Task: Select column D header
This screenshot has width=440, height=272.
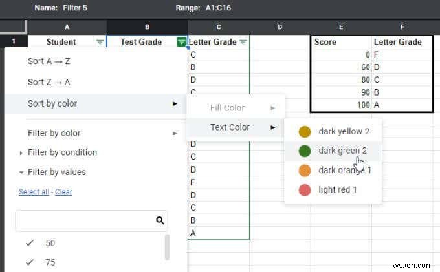Action: pos(280,27)
